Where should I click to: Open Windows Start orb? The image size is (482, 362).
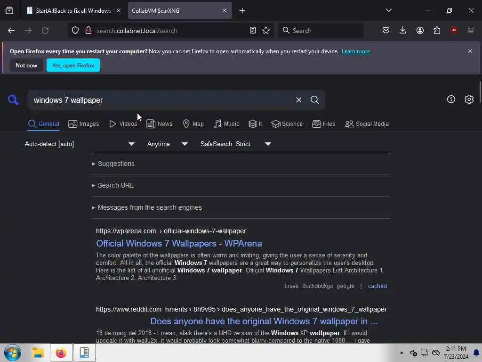tap(13, 353)
